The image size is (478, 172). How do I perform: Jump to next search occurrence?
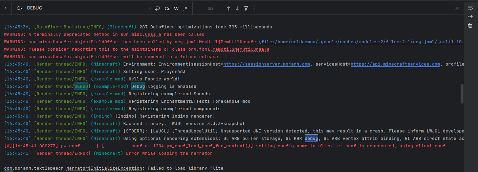click(237, 8)
